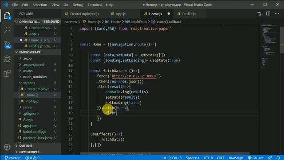Open the Search view in activity bar
Viewport: 284px width, 160px height.
coord(7,30)
